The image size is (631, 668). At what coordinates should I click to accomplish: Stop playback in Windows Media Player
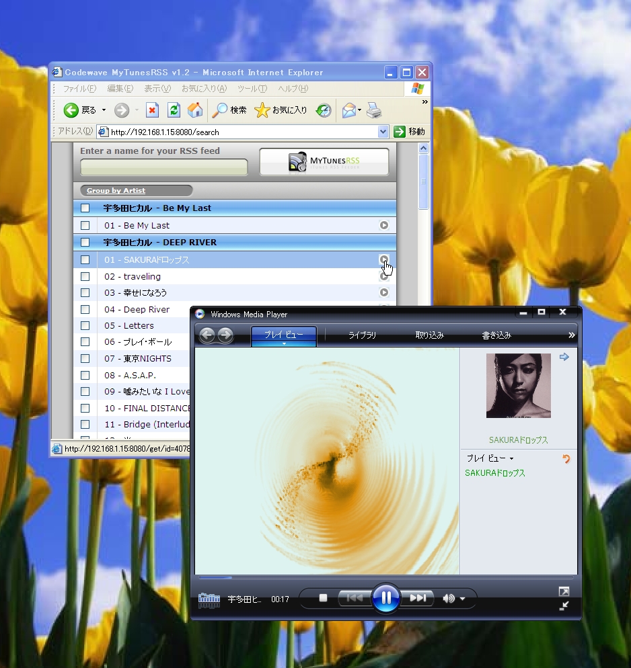pos(323,598)
